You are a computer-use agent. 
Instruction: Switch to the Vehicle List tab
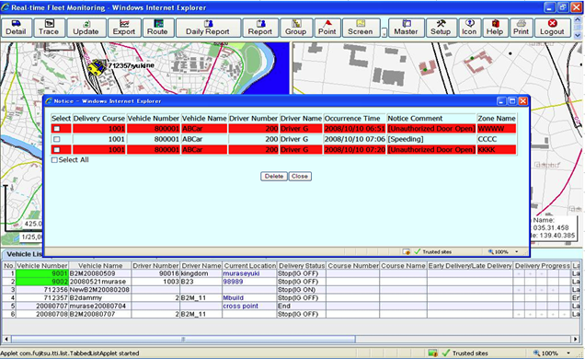pos(24,254)
